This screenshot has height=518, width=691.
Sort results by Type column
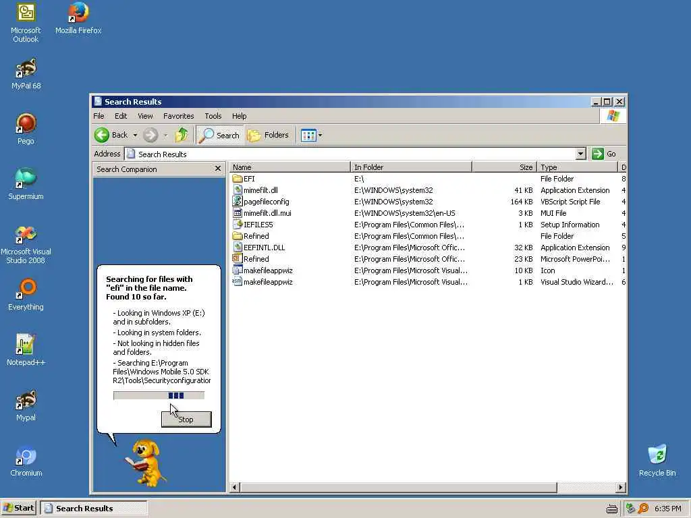point(578,167)
